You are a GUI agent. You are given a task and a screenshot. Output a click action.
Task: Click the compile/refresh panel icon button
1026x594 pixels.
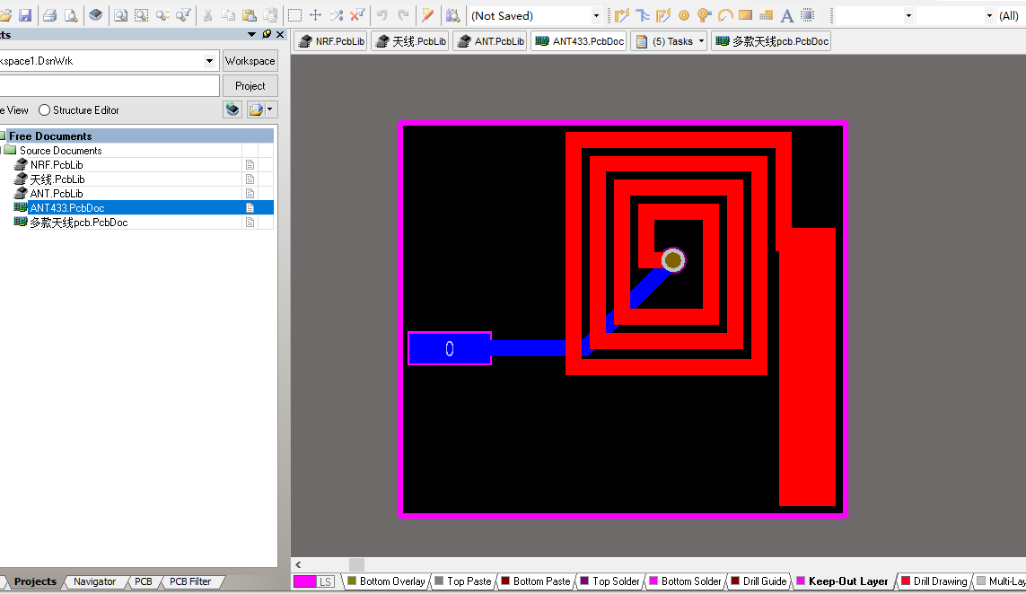232,109
